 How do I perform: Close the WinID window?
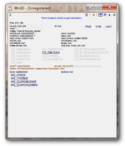click(110, 7)
